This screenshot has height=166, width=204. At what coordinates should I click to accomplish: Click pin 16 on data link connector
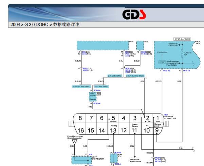81,131
